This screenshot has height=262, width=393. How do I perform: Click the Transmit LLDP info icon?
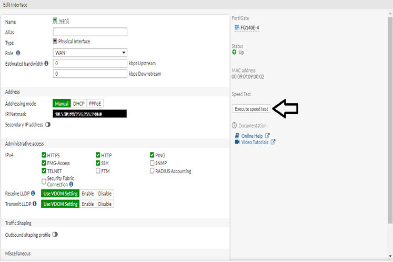[35, 204]
